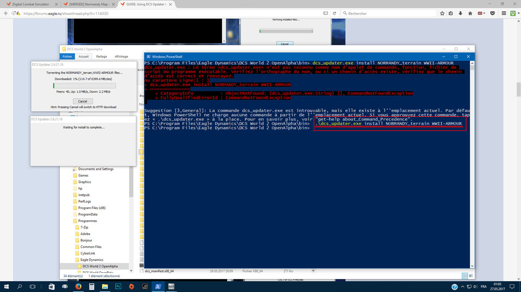Viewport: 521px width, 292px height.
Task: Cancel the DCS Updater torrent download
Action: pos(82,101)
